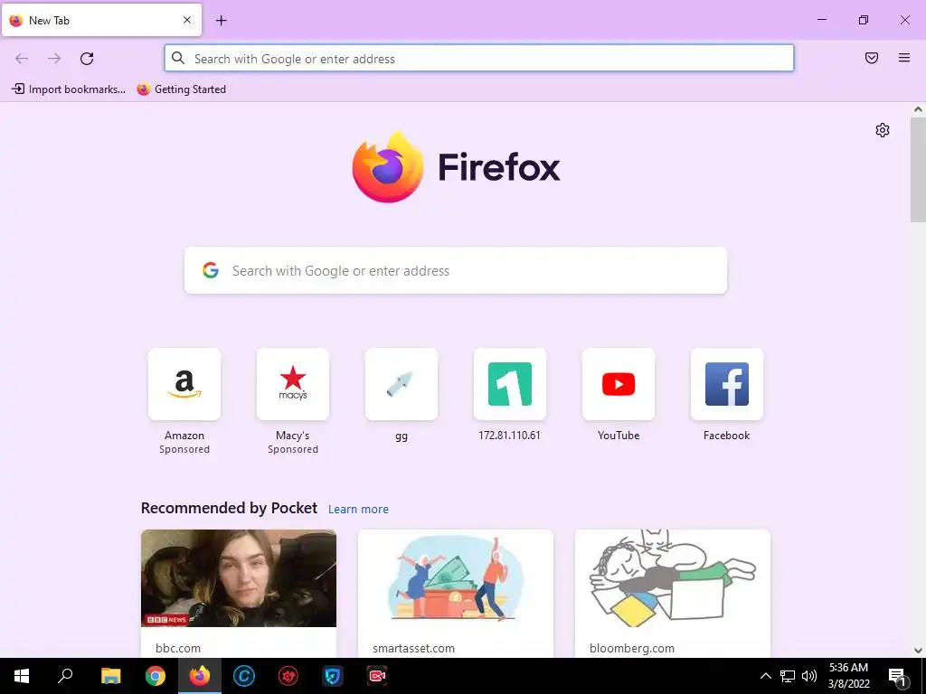Open the notification center

click(x=898, y=677)
